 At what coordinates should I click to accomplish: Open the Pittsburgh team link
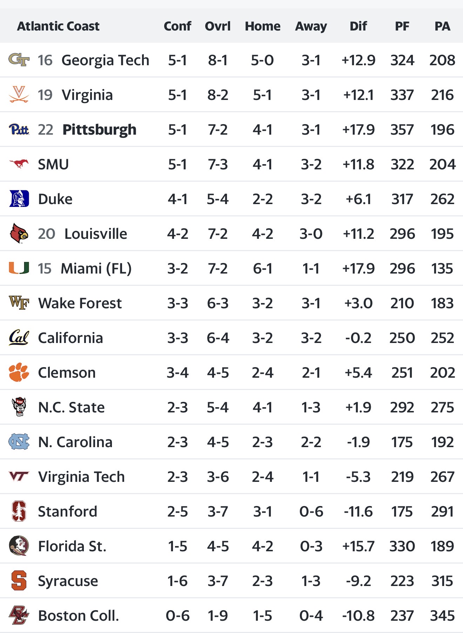pyautogui.click(x=99, y=130)
